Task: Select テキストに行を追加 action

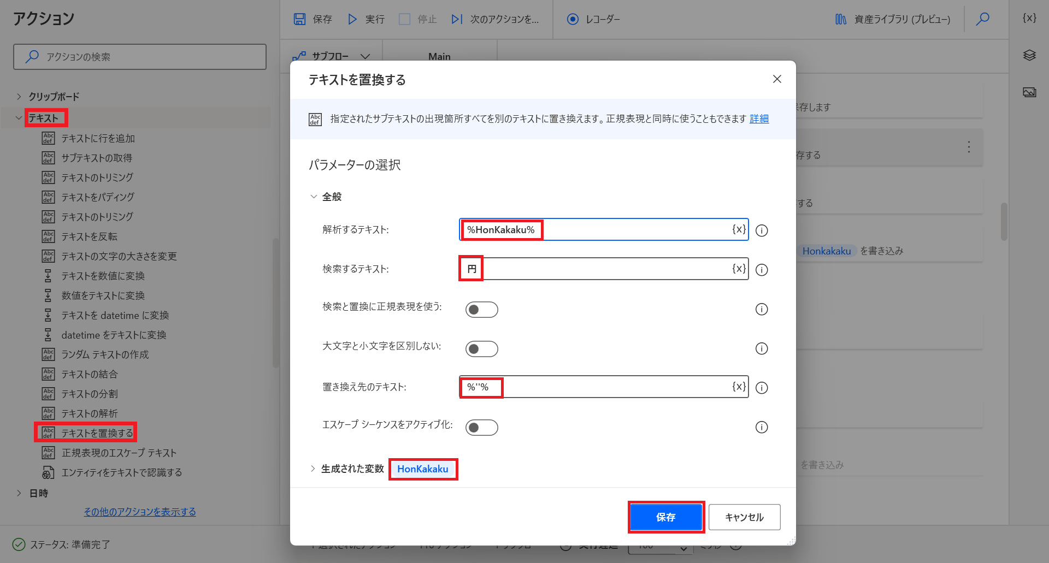Action: tap(98, 138)
